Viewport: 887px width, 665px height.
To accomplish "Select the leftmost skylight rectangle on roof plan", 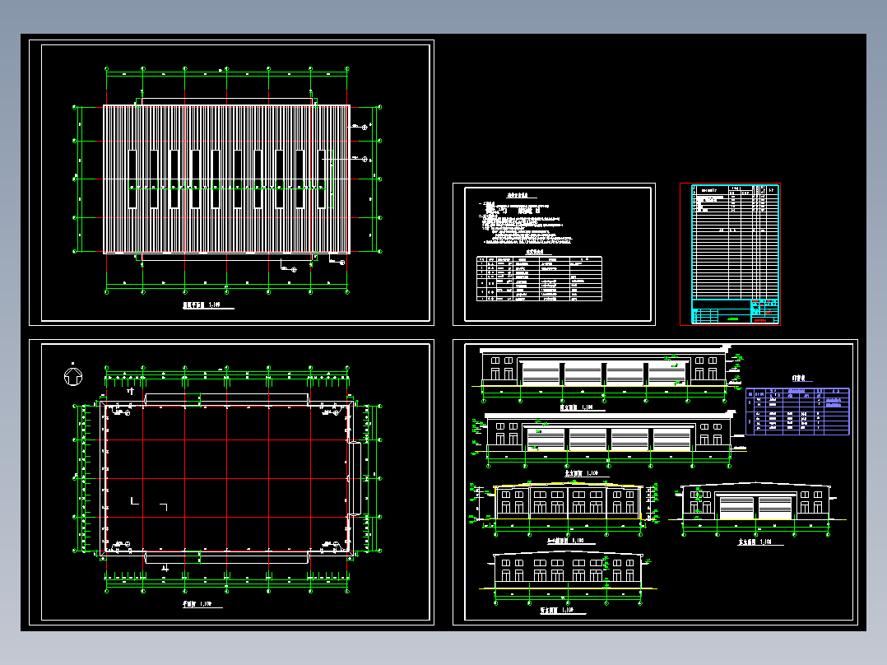I will pos(132,179).
